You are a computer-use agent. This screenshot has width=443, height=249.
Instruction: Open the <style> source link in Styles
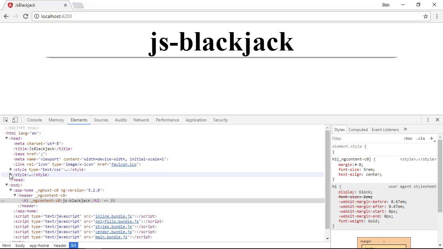coord(418,159)
